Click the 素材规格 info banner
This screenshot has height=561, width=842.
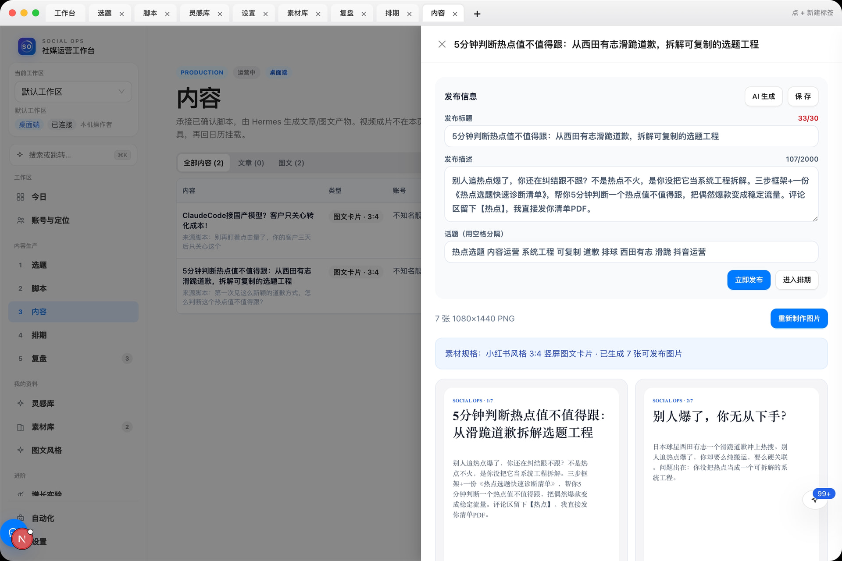[x=631, y=354]
